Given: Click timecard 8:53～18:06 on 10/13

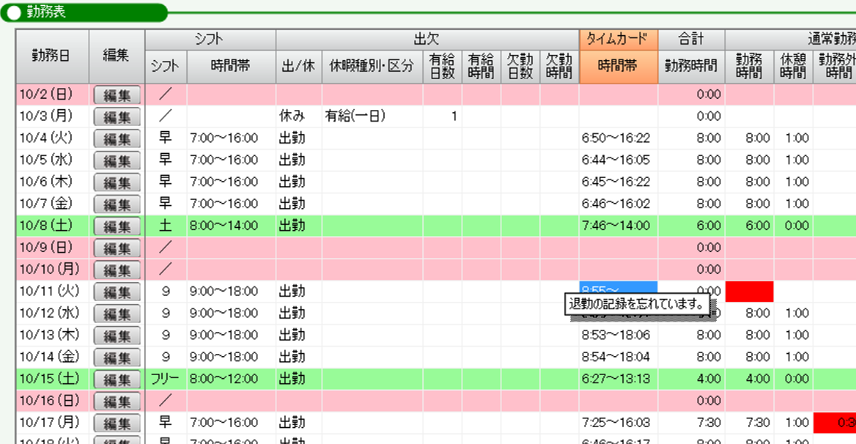Looking at the screenshot, I should 619,335.
